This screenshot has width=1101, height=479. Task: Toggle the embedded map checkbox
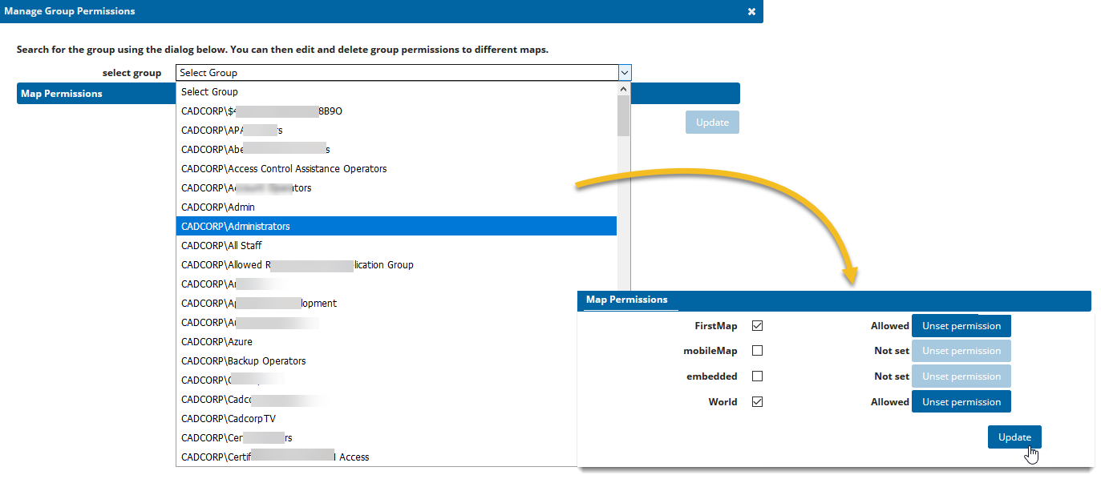point(757,376)
